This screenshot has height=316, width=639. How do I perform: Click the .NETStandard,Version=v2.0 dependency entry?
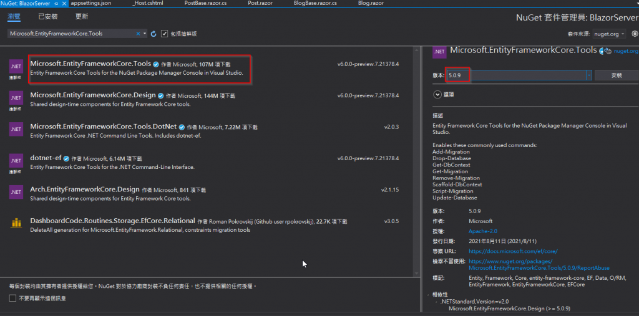tap(474, 301)
